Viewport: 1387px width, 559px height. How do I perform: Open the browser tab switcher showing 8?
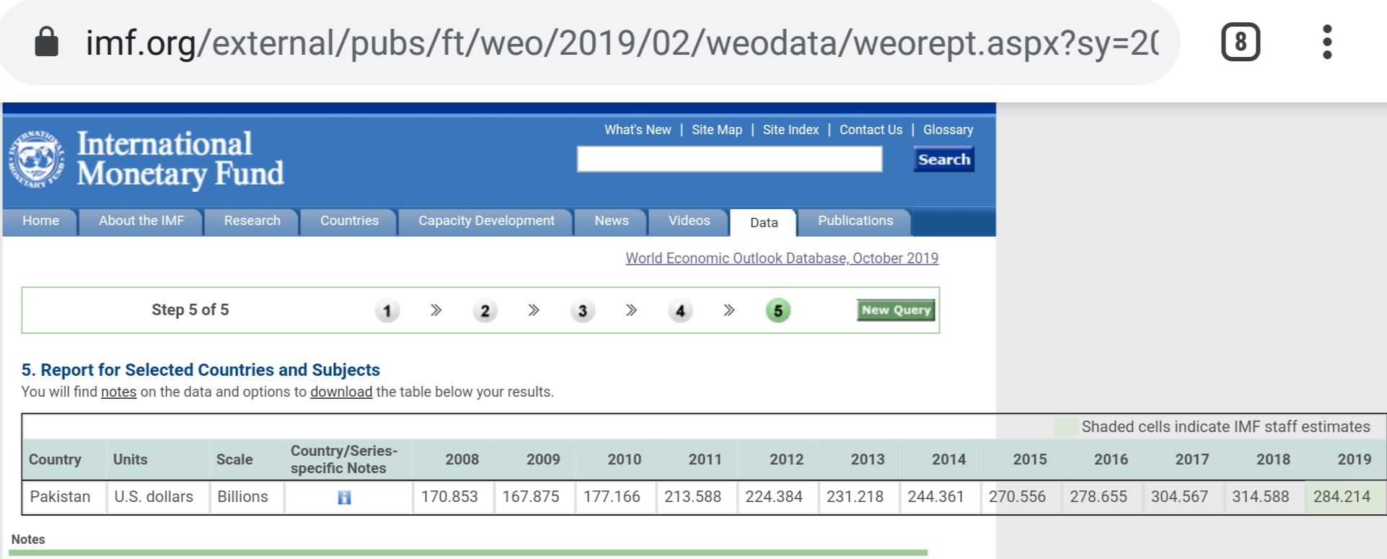[1240, 42]
